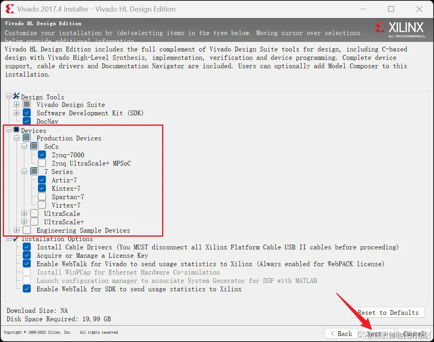Uncheck Kintex-7 device
Viewport: 434px width, 342px height.
[x=42, y=188]
